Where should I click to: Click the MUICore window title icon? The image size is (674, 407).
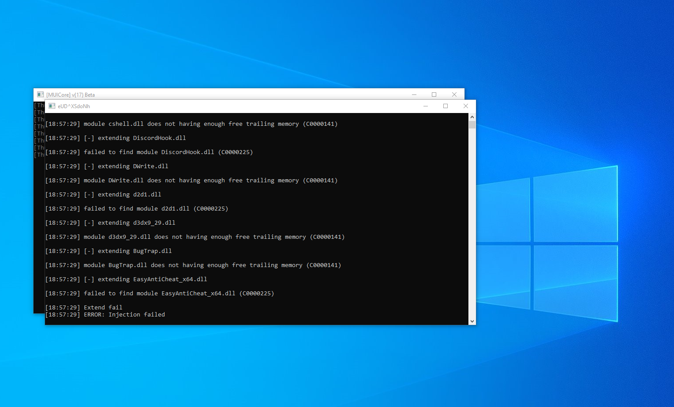point(40,94)
